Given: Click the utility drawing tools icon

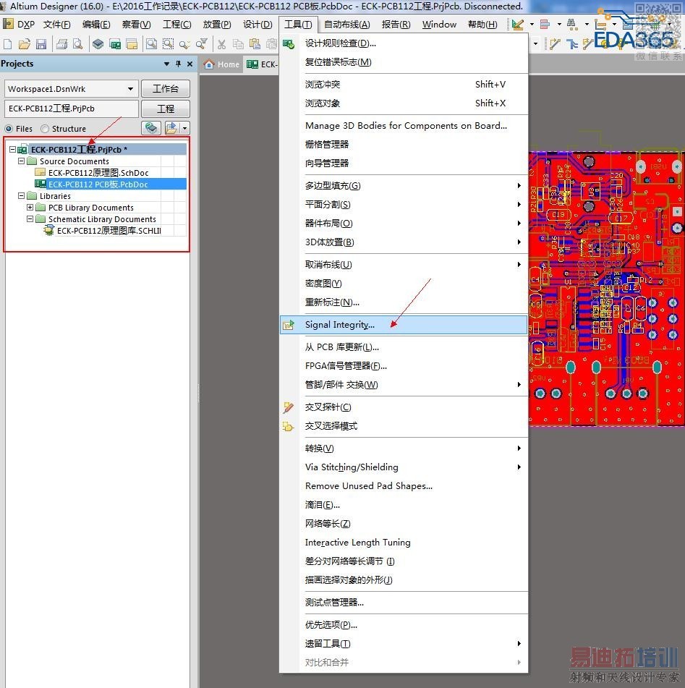Looking at the screenshot, I should tap(518, 24).
